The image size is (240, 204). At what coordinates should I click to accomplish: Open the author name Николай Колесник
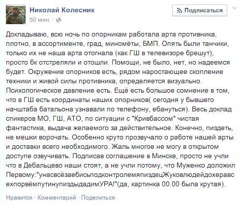point(62,10)
